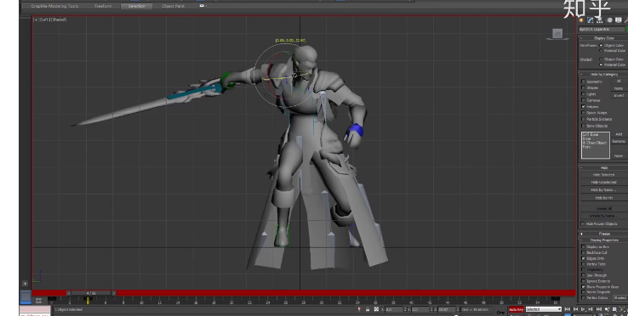The image size is (628, 316).
Task: Click the Zoom Extents viewport navigation icon
Action: coord(622,309)
